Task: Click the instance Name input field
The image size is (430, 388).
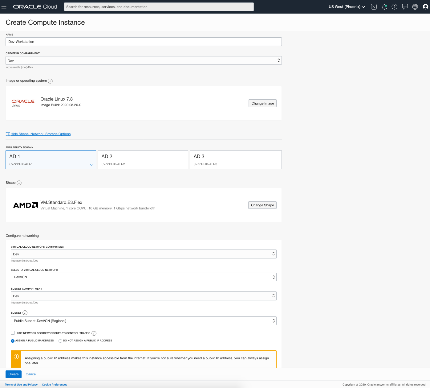Action: pos(144,42)
